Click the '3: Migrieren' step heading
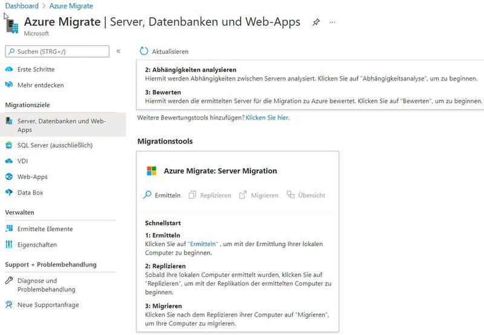The width and height of the screenshot is (484, 335). [x=163, y=306]
